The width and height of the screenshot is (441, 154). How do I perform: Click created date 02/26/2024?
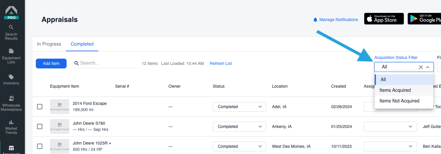342,107
